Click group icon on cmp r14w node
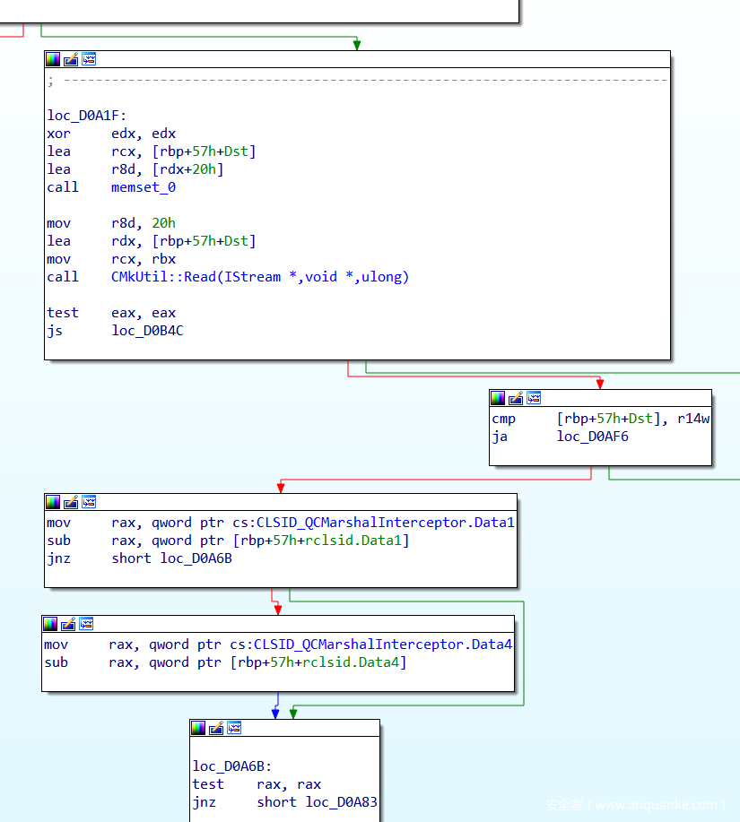 click(534, 398)
